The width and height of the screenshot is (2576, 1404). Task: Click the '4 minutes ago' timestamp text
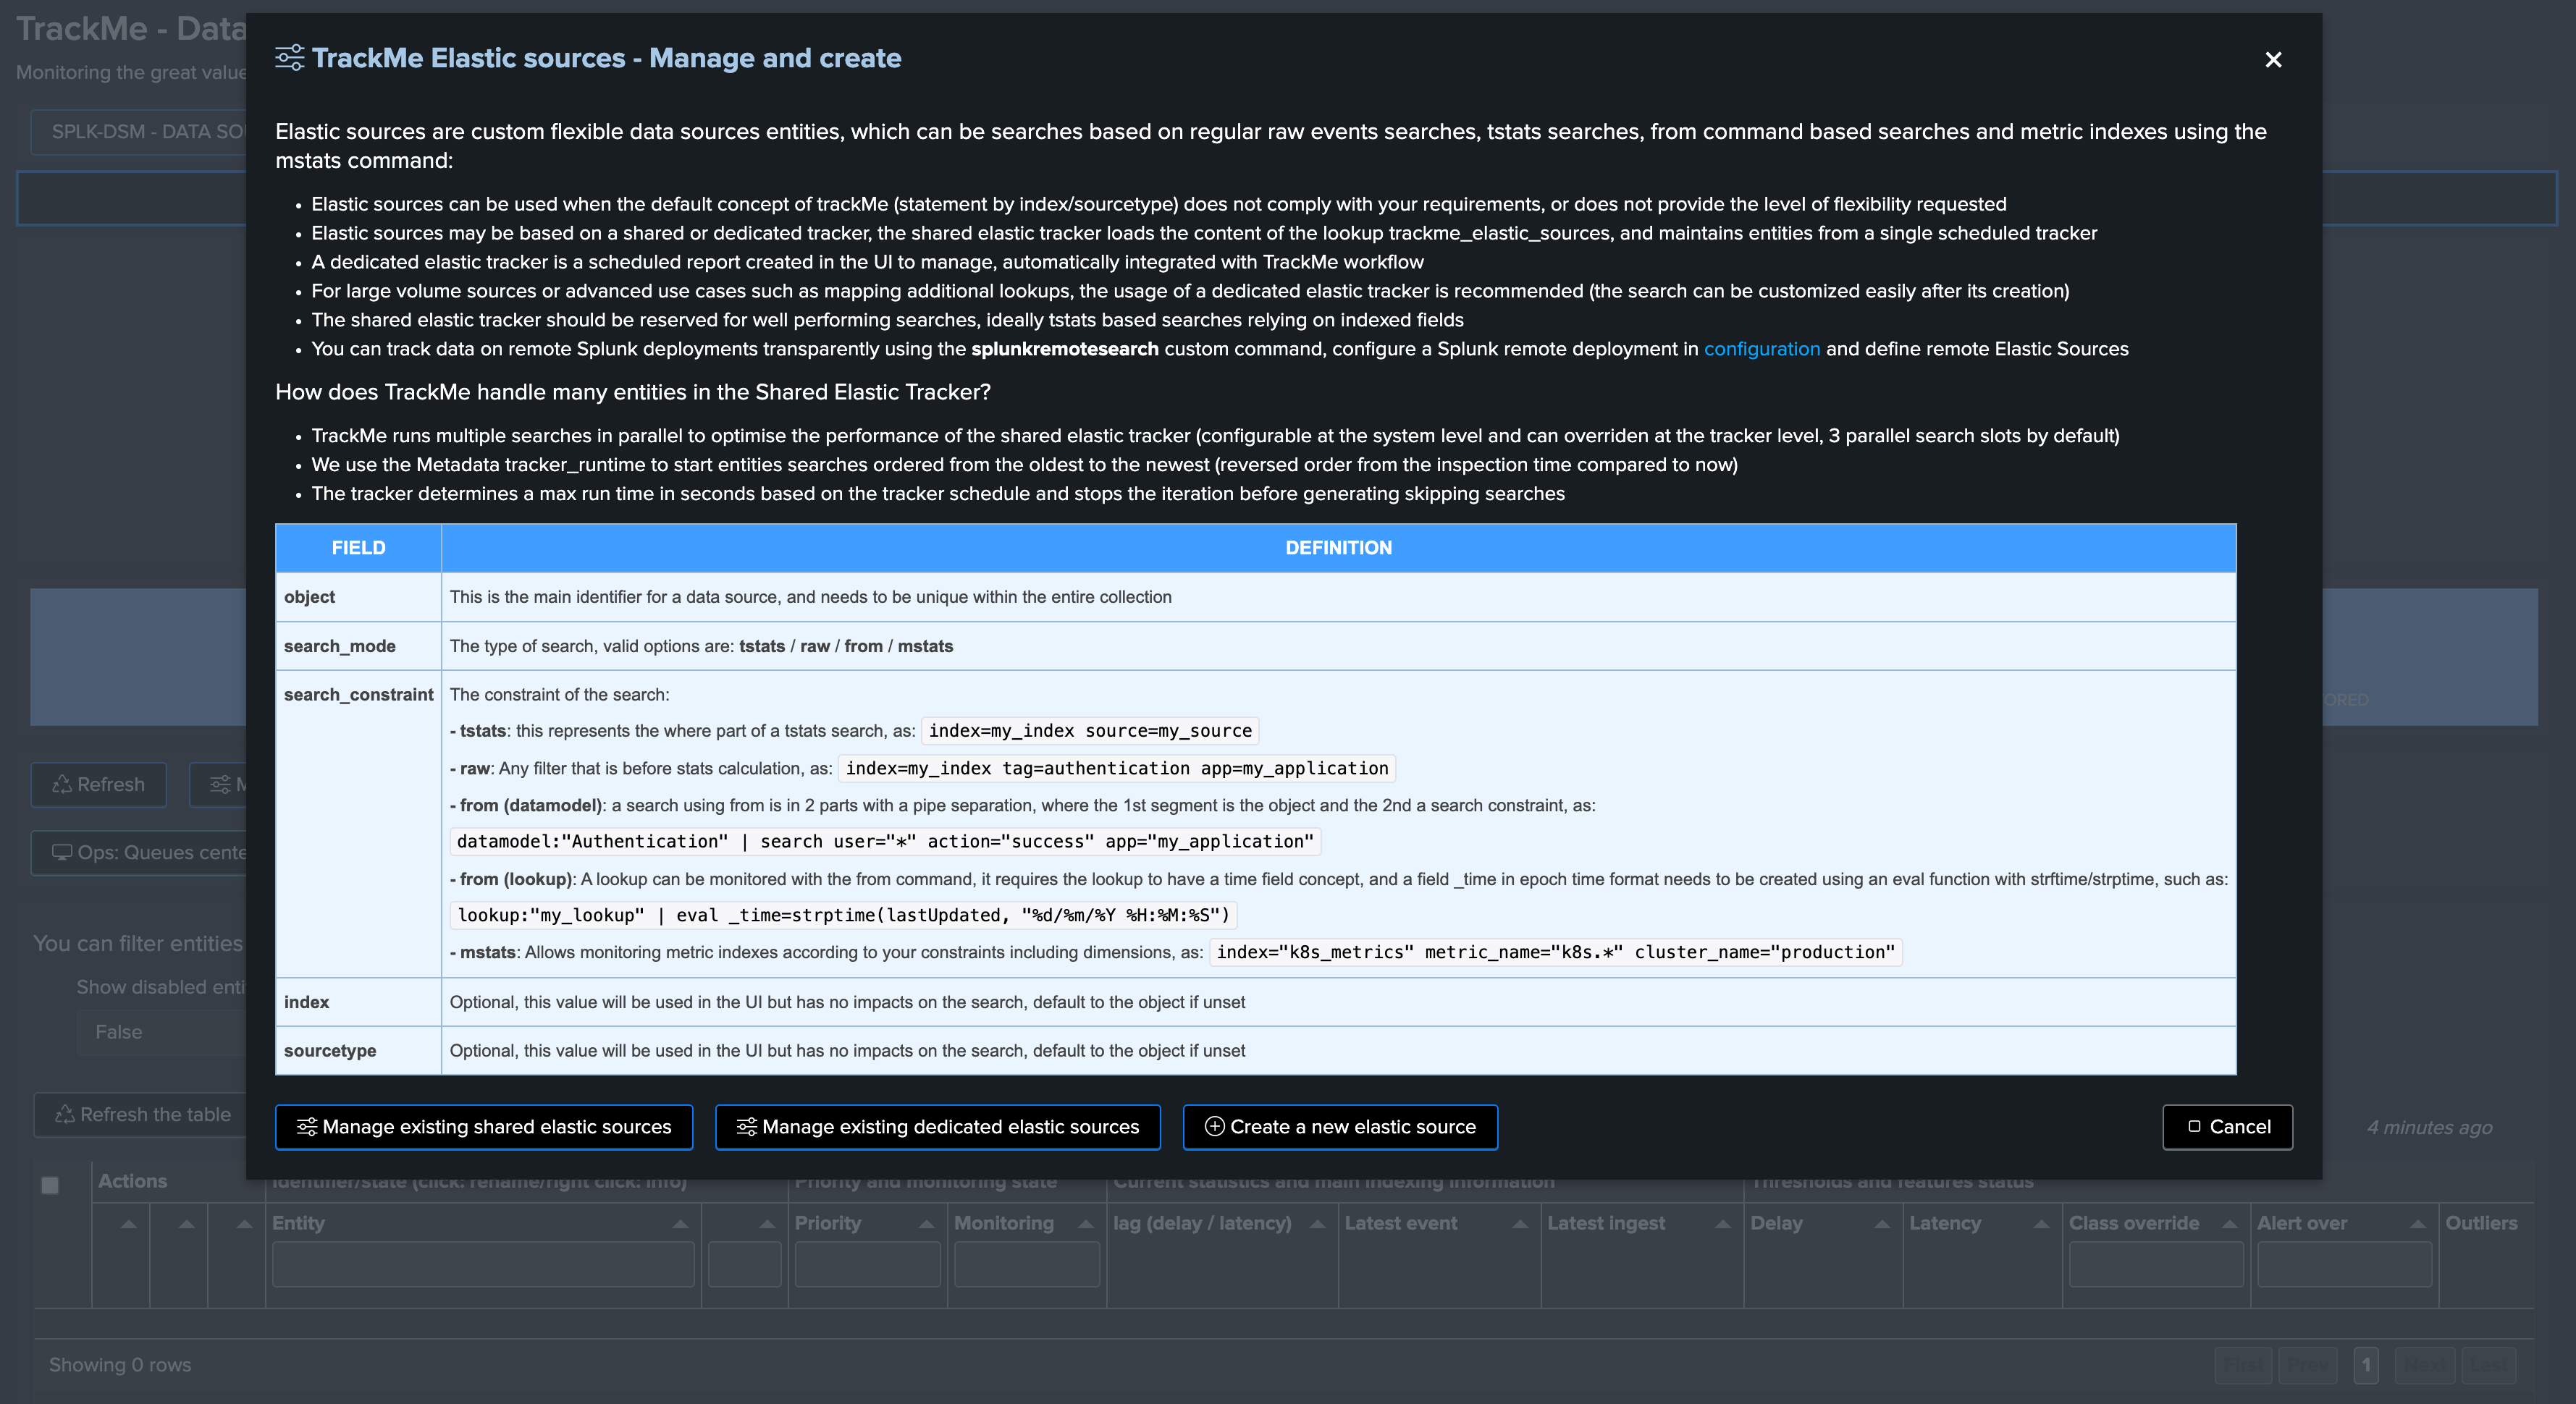[x=2429, y=1128]
